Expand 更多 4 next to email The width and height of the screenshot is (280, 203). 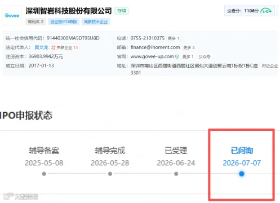click(189, 47)
